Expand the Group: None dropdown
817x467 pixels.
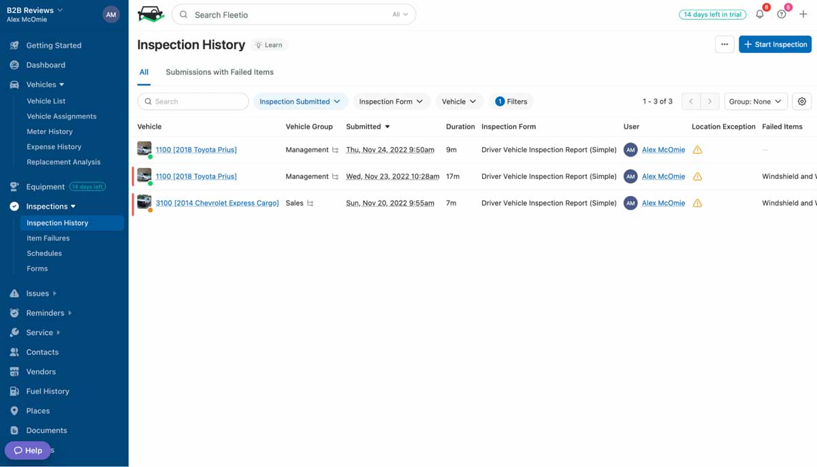click(756, 101)
